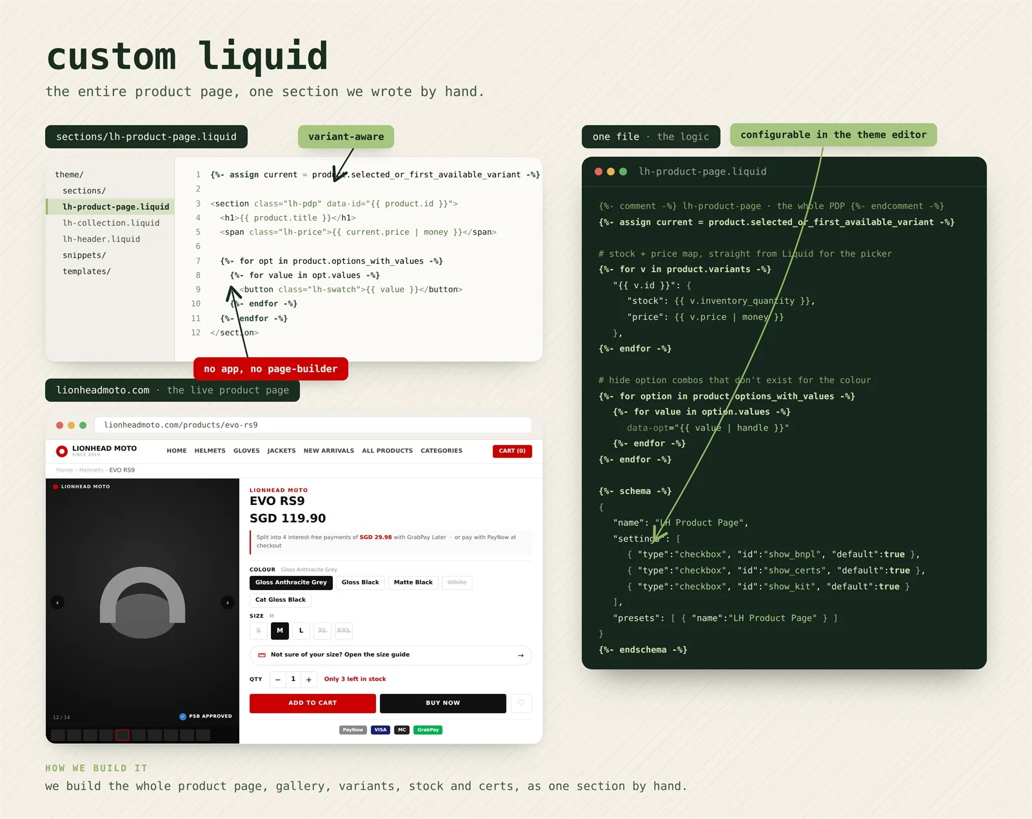
Task: Click the quantity field showing 1
Action: pos(293,679)
